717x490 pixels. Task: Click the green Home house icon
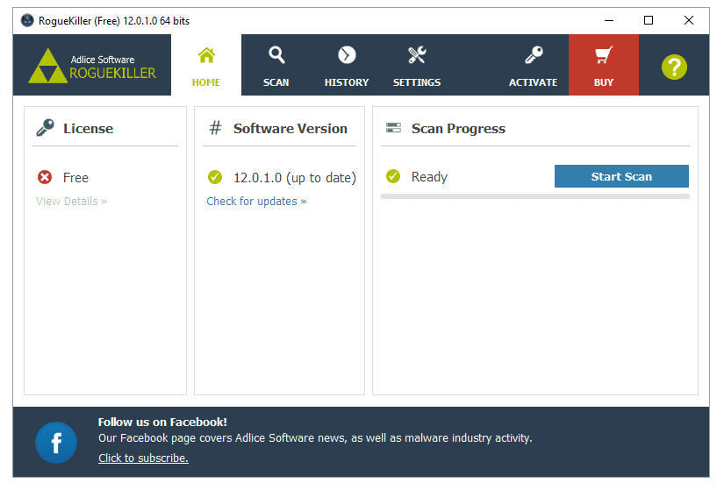pyautogui.click(x=206, y=56)
